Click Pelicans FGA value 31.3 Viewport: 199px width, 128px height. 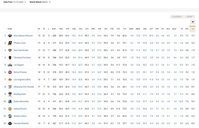point(80,36)
